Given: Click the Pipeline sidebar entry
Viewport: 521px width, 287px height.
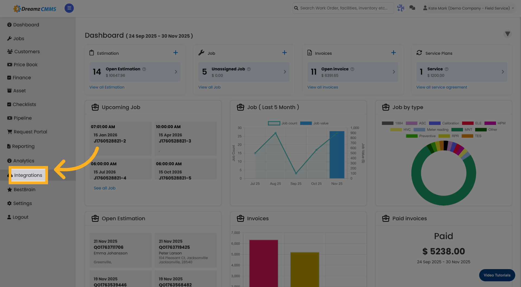Looking at the screenshot, I should 19,118.
